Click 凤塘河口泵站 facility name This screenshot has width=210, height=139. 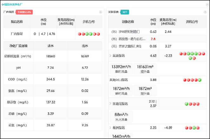(x=119, y=80)
